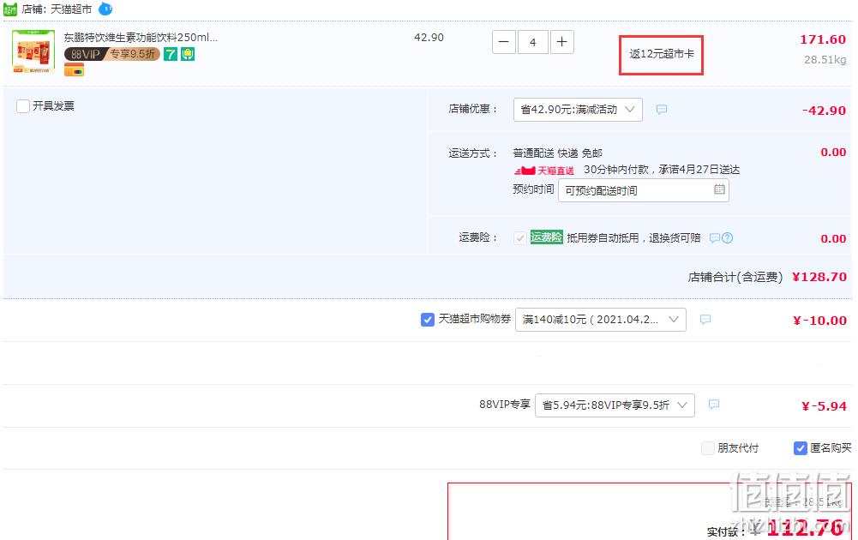Check the 朋友代付 checkbox
Screen dimensions: 858x540
click(708, 448)
